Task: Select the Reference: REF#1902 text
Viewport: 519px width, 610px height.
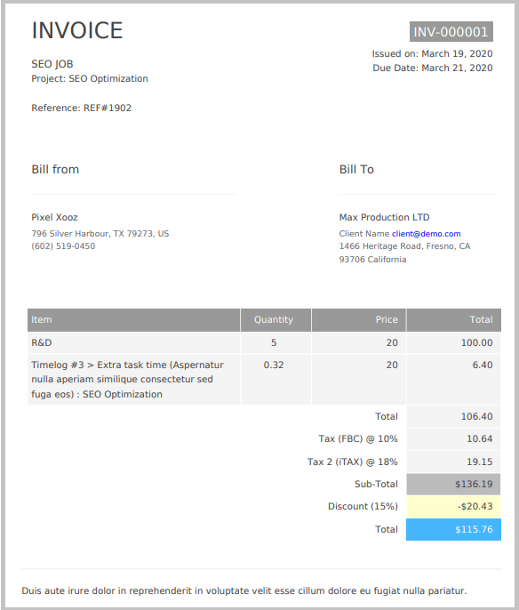Action: [81, 108]
